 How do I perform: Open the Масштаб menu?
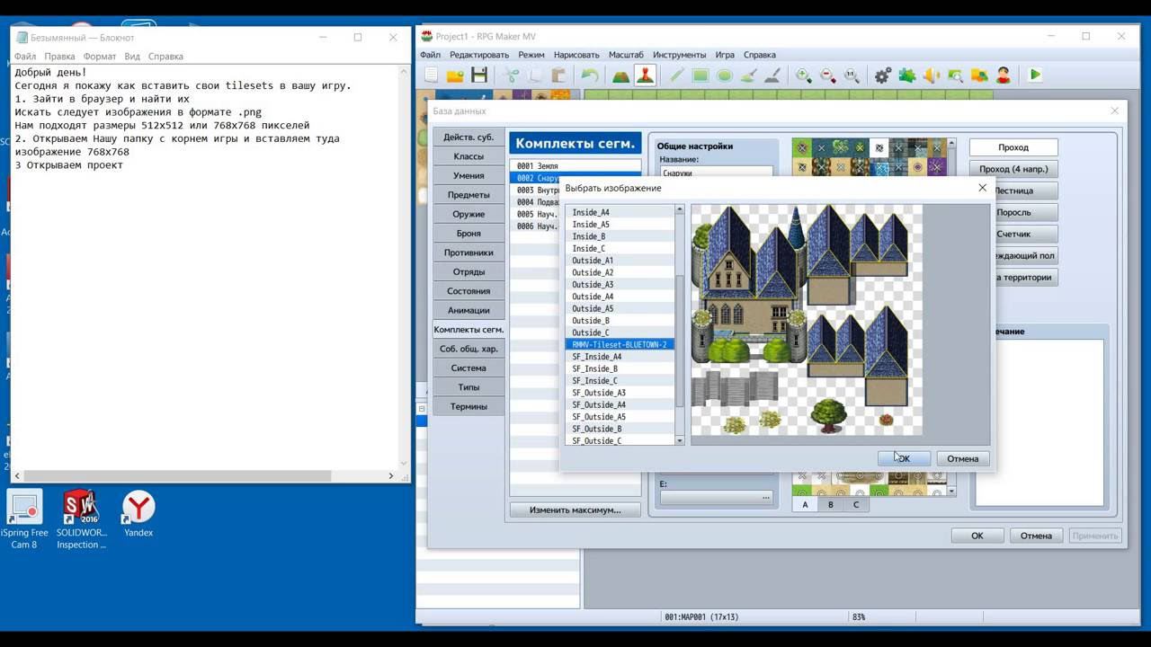tap(626, 55)
